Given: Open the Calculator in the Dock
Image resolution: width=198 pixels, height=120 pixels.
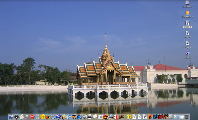Looking at the screenshot, I should coord(37,117).
